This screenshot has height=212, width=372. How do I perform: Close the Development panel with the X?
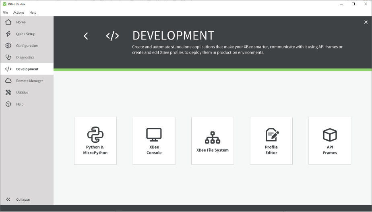(366, 22)
